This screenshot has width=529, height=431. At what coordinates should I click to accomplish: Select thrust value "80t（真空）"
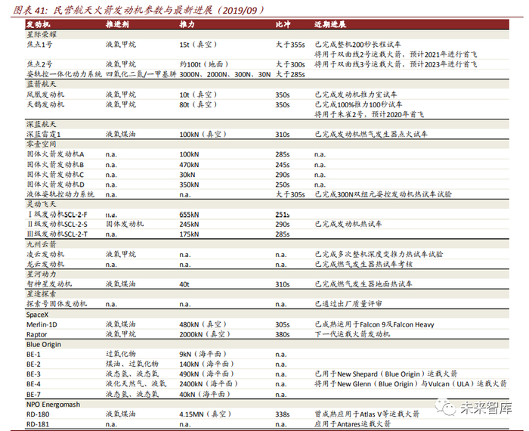pos(198,104)
